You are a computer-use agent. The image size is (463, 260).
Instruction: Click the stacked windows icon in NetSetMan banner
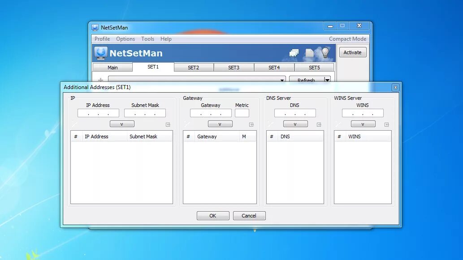[x=294, y=53]
